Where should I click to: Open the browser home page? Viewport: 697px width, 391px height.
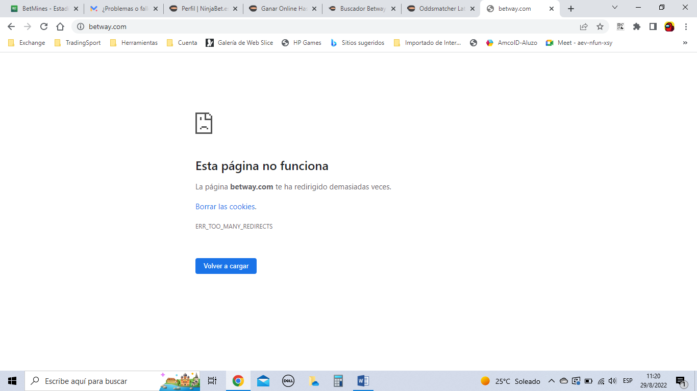click(x=60, y=26)
